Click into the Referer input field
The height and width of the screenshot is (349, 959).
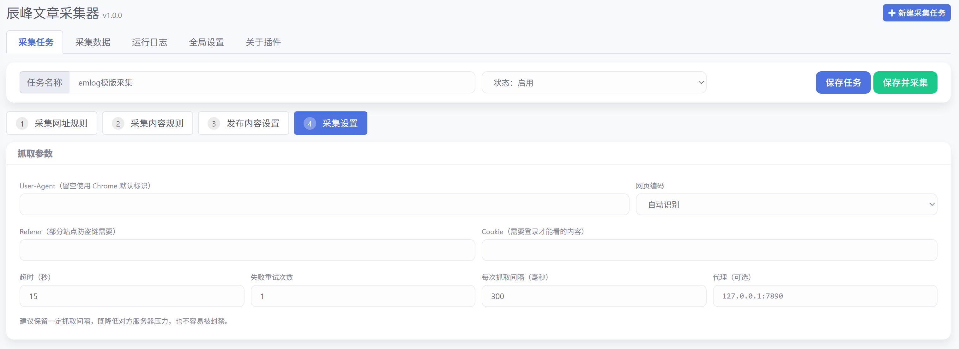[247, 250]
